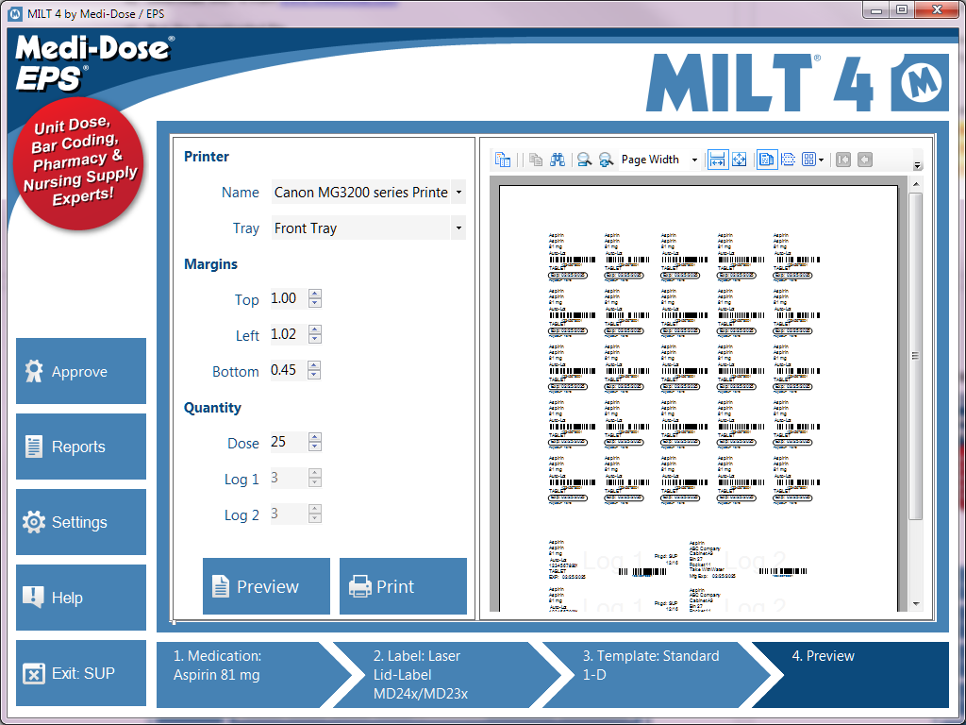The width and height of the screenshot is (966, 725).
Task: Click the preview scrollbar down arrow
Action: click(915, 604)
